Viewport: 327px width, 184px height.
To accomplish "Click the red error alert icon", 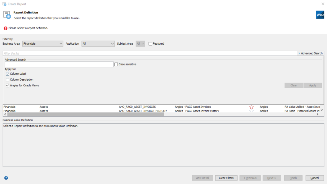I will pyautogui.click(x=5, y=28).
